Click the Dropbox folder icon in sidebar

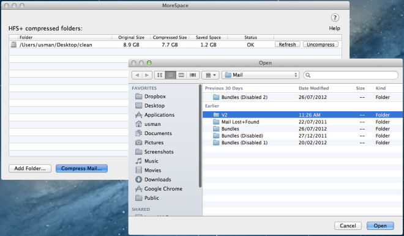coord(138,96)
